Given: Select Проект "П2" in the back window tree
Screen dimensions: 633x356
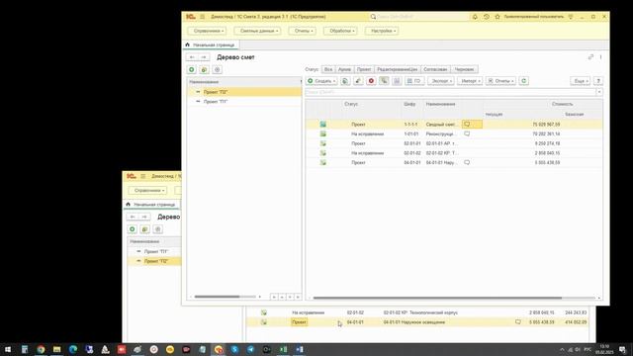Looking at the screenshot, I should (156, 261).
